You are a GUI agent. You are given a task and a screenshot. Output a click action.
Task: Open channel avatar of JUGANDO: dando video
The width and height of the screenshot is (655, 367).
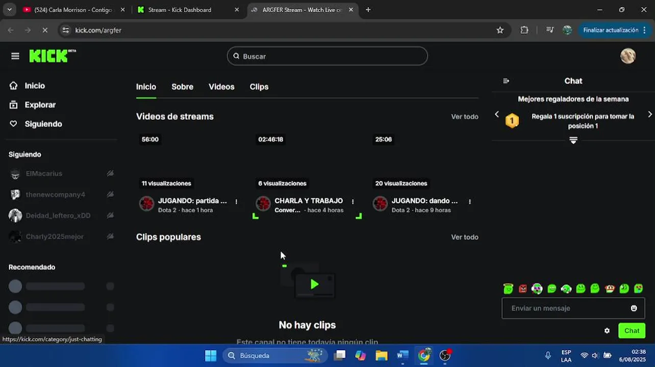coord(381,204)
